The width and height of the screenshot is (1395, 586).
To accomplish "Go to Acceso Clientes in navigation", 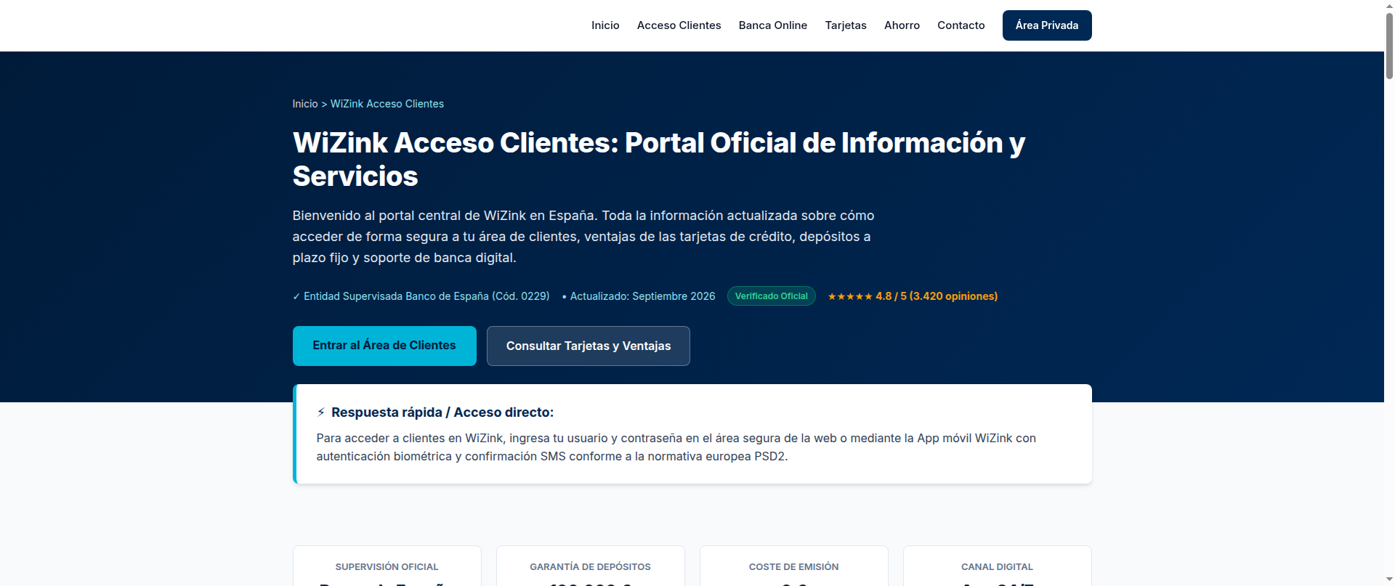I will pos(679,25).
